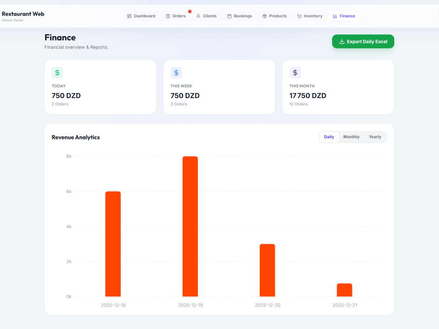Click the '2025-12-19' date label
This screenshot has width=439, height=329.
pos(191,305)
